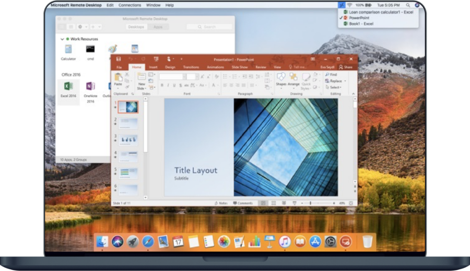Open the Shapes gallery
Image resolution: width=470 pixels, height=271 pixels.
(281, 80)
